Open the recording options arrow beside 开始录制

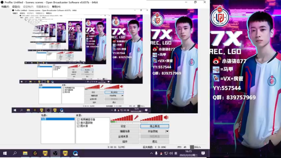pos(167,131)
